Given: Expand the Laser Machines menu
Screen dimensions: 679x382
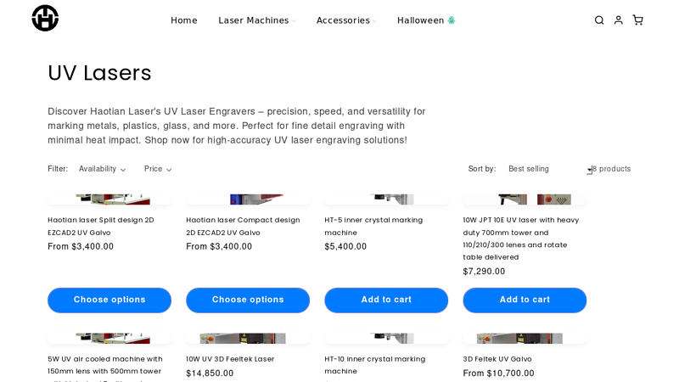Looking at the screenshot, I should [x=257, y=20].
